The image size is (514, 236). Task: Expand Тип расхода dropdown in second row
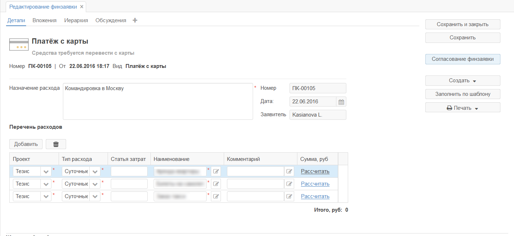[95, 184]
